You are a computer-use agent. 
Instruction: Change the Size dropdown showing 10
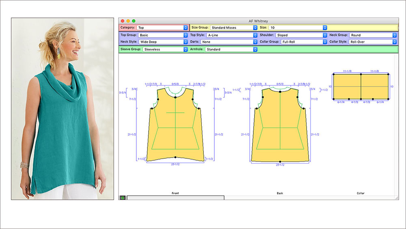click(298, 28)
